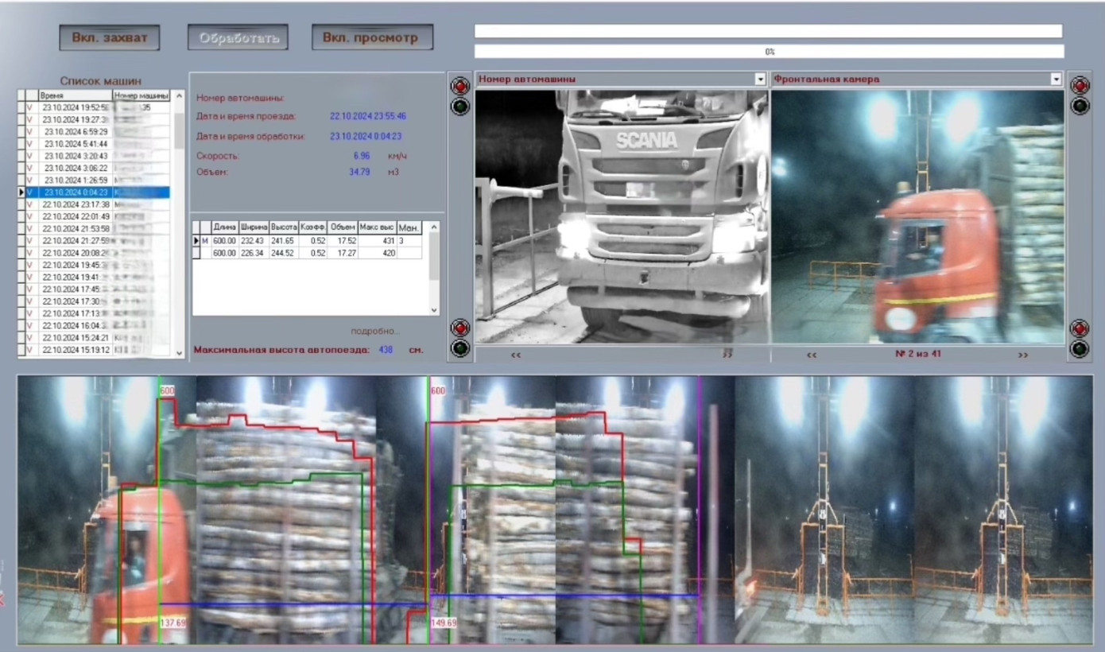Click the M mark in the 232.43 table row
The image size is (1105, 652).
(205, 241)
